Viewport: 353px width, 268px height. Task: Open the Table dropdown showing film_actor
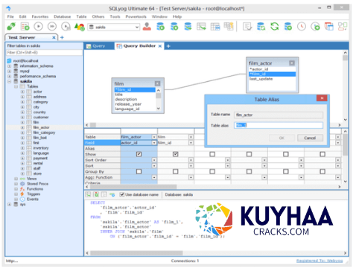point(154,137)
